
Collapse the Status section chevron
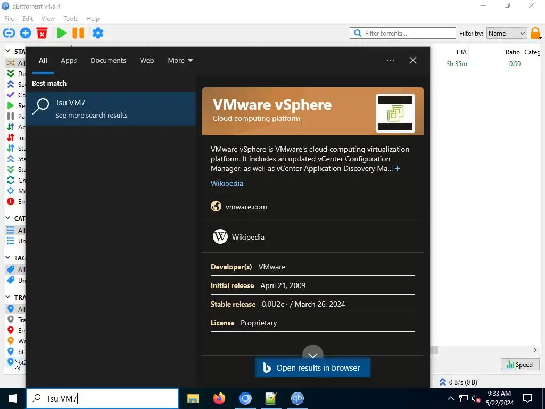[x=7, y=51]
